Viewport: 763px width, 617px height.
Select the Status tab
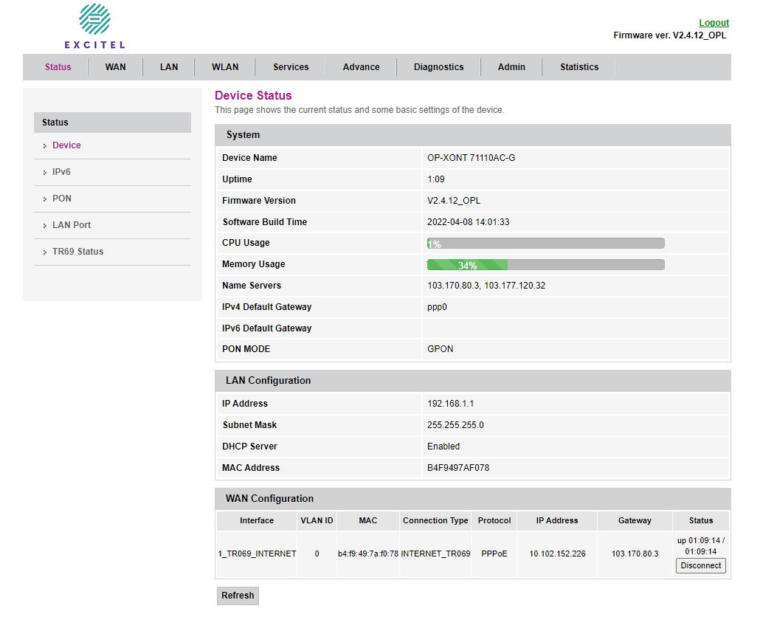tap(58, 67)
